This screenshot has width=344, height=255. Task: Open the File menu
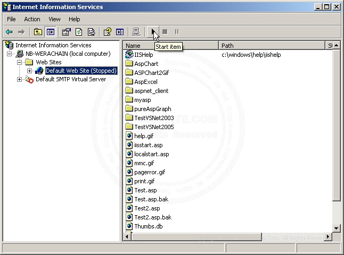pos(11,19)
